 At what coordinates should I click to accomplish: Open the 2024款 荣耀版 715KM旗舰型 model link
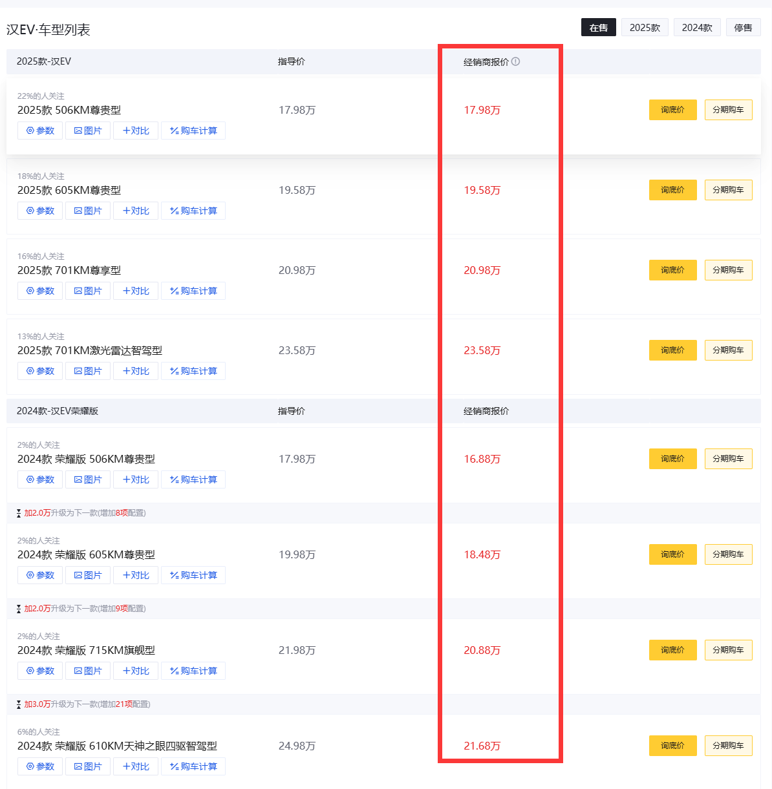click(x=86, y=650)
